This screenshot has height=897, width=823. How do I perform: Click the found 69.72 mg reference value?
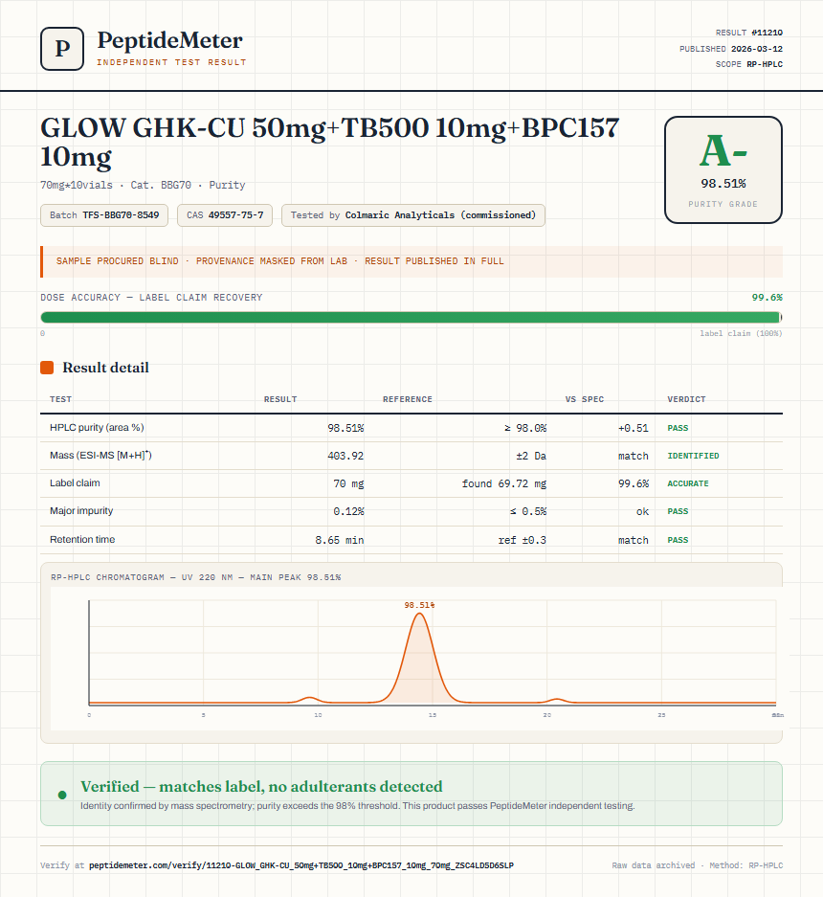[x=504, y=483]
